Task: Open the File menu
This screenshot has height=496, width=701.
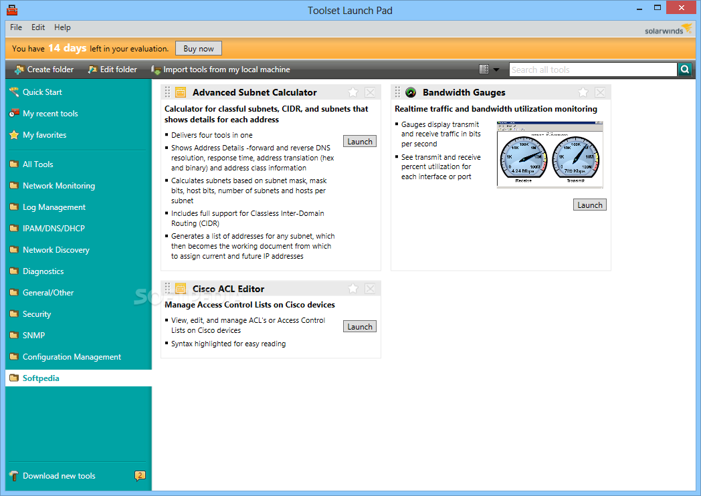Action: 16,27
